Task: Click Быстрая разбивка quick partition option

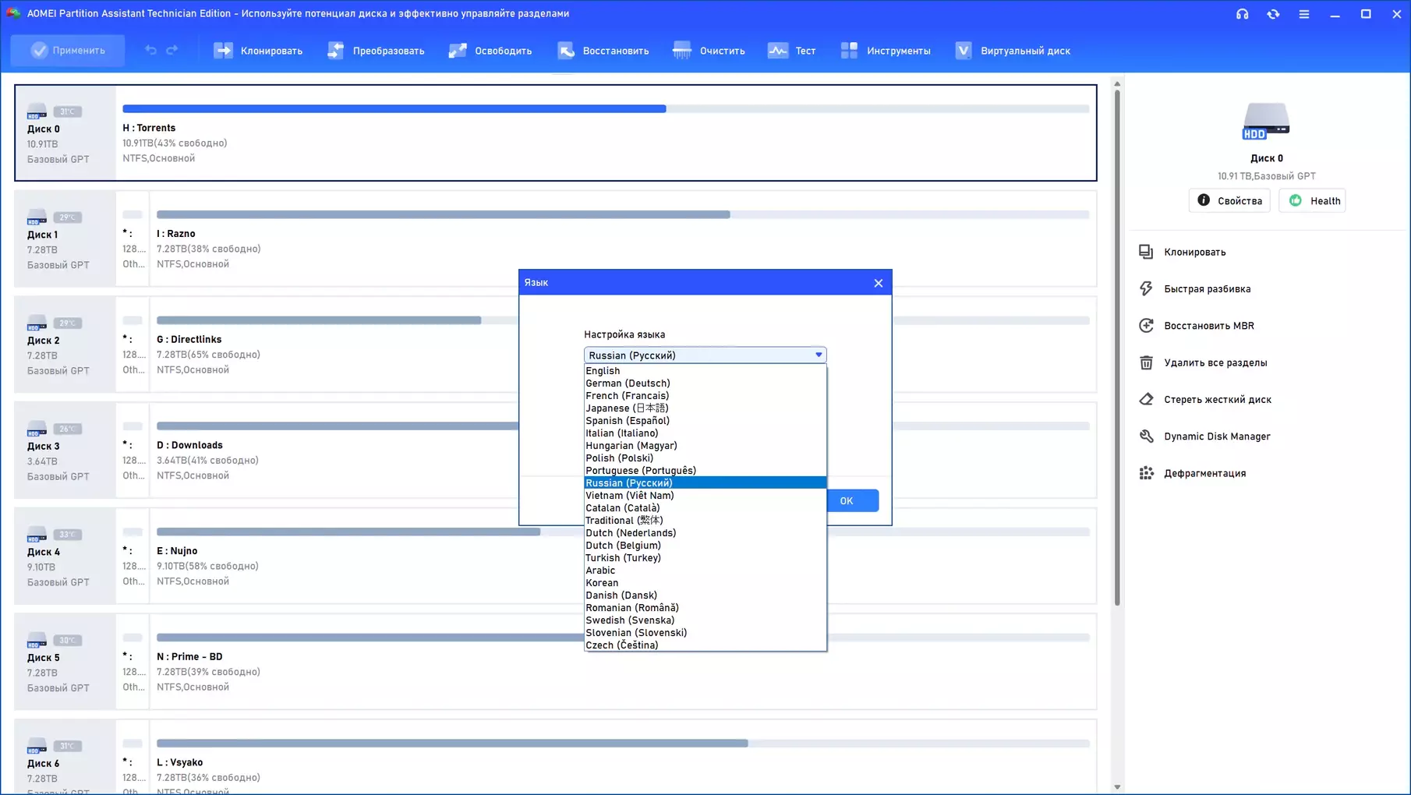Action: pyautogui.click(x=1195, y=288)
